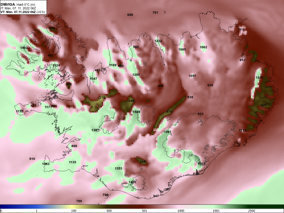Screen dimensions: 284x213
Task: Click the map value 1386
Action: pos(259,78)
